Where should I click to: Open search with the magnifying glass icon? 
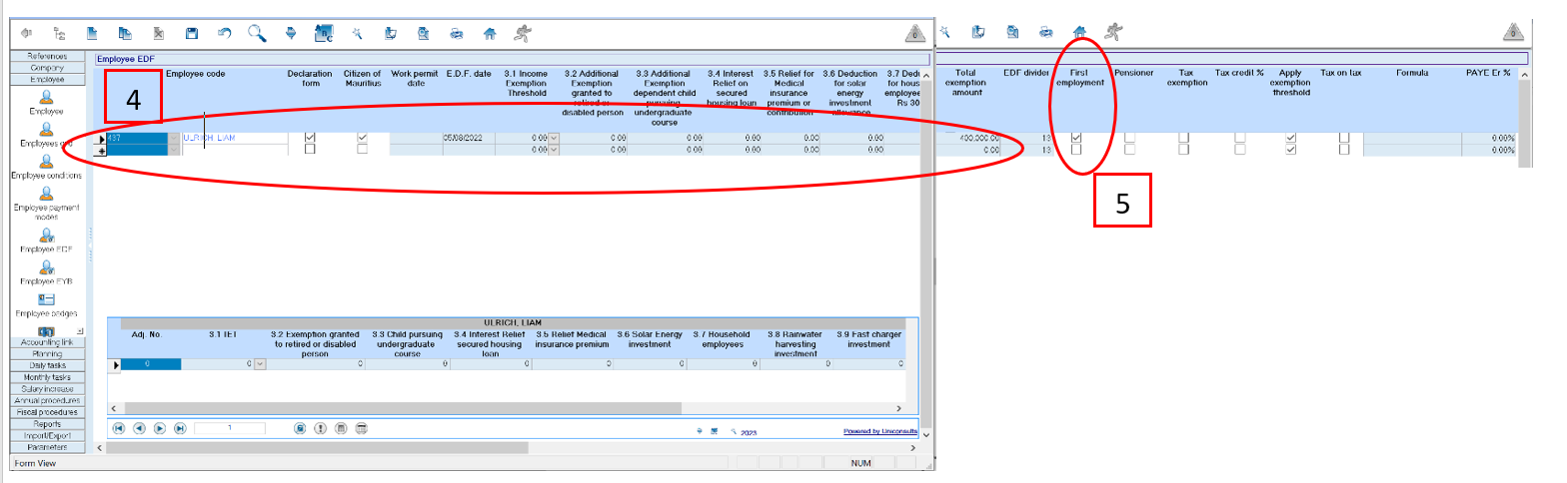pyautogui.click(x=257, y=33)
